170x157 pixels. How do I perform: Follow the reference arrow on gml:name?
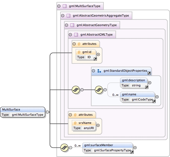tap(154, 102)
